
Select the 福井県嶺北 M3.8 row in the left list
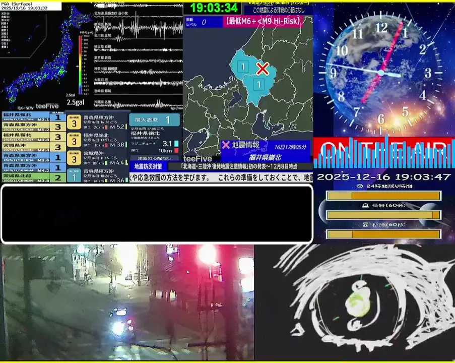pyautogui.click(x=34, y=137)
